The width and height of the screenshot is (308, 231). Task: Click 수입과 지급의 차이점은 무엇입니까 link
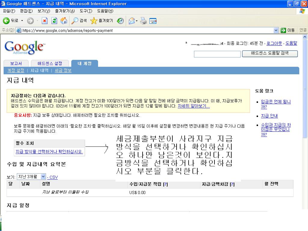(276, 130)
